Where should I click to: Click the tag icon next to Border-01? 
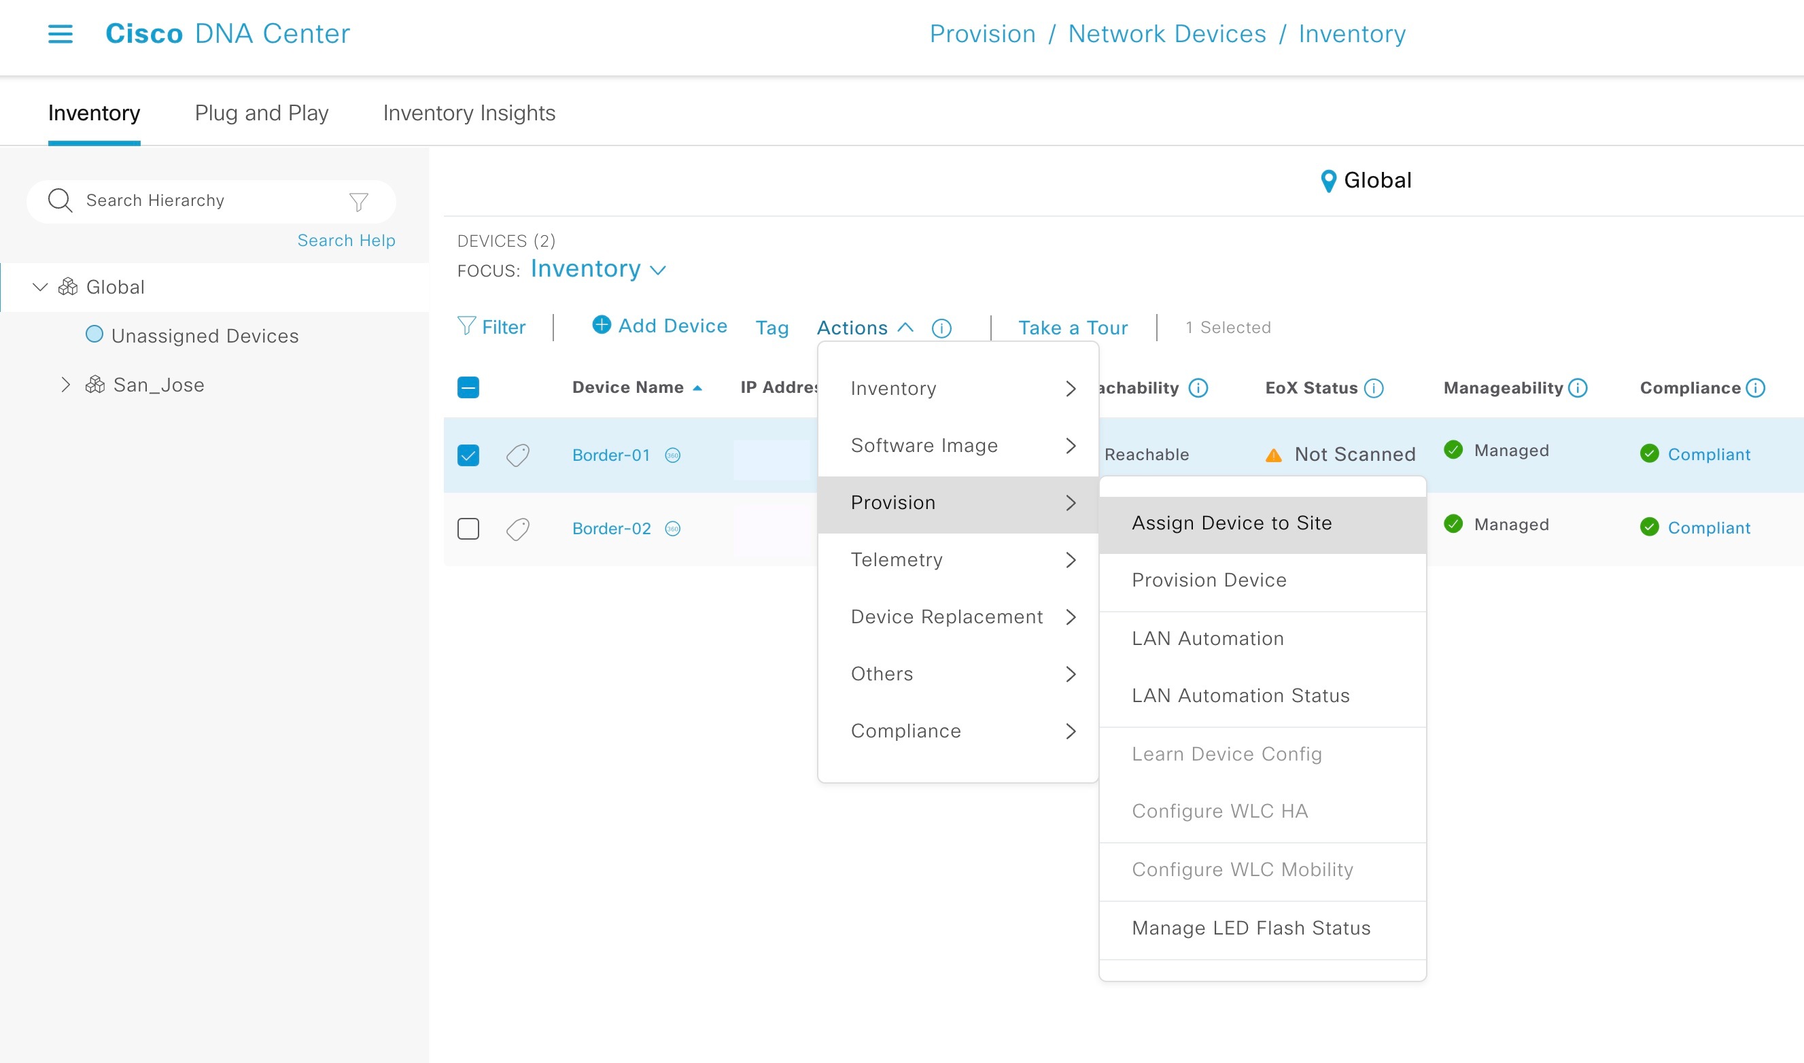tap(517, 455)
